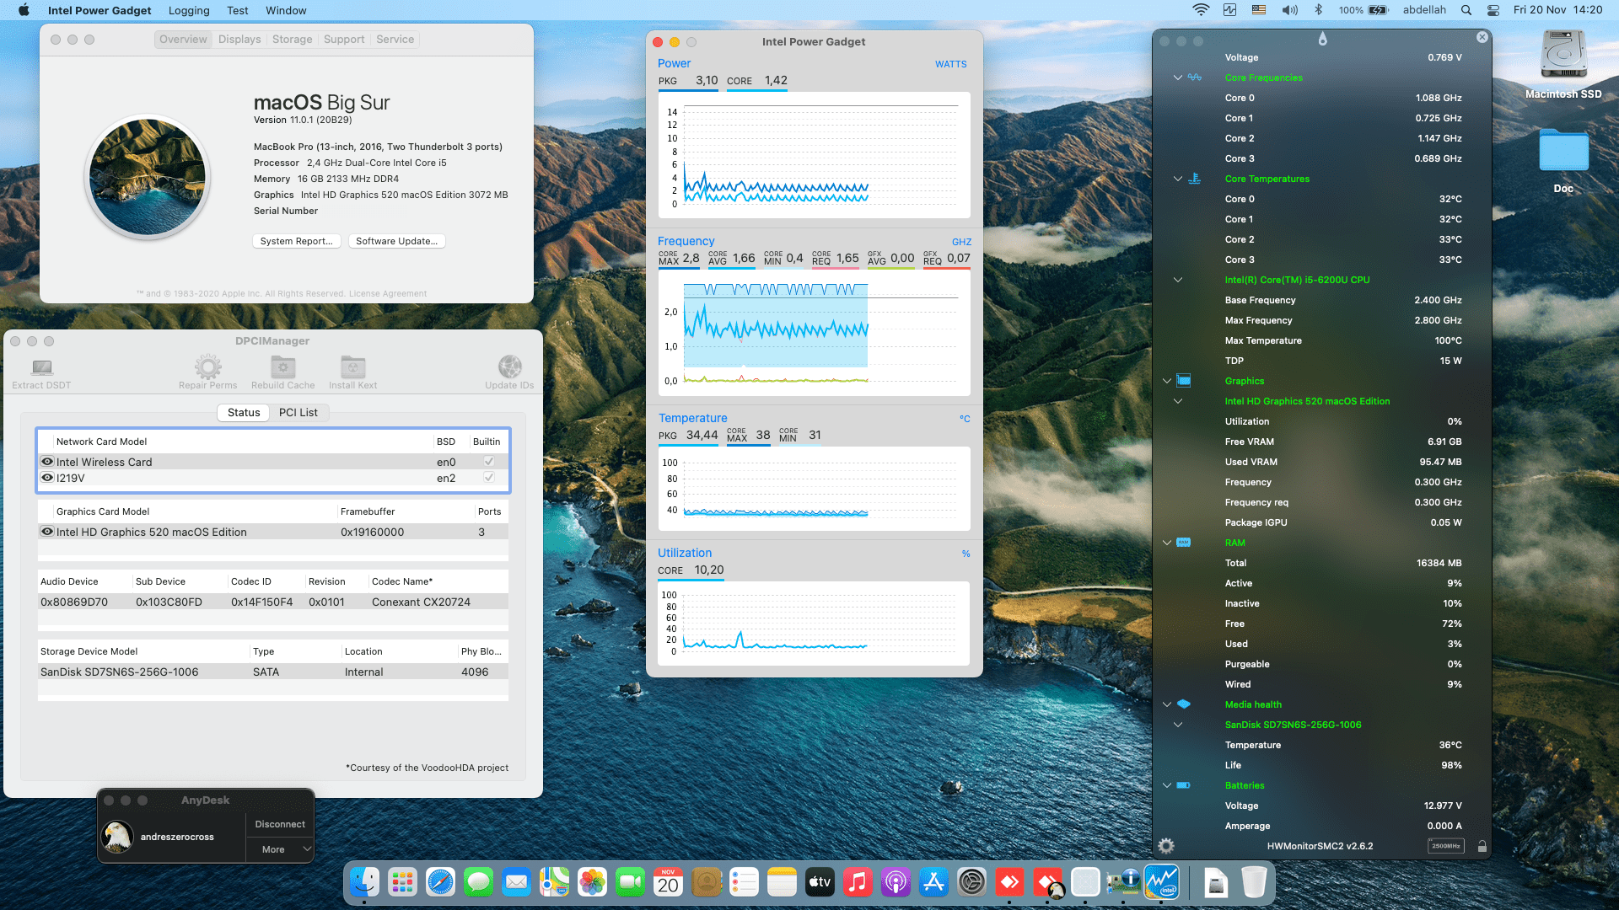Screen dimensions: 1619x910
Task: Disconnect the AnyDesk session
Action: coord(278,824)
